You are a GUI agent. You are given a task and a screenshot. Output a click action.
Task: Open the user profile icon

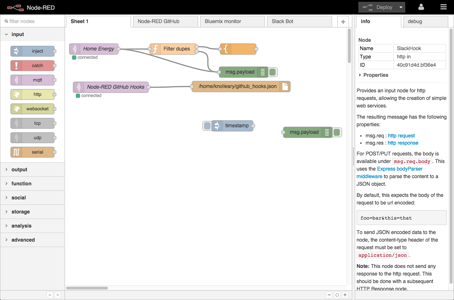[421, 7]
